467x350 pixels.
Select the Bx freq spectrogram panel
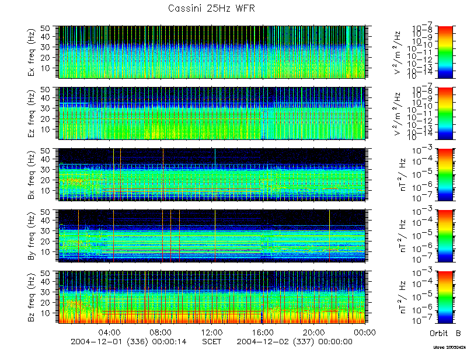click(x=212, y=174)
